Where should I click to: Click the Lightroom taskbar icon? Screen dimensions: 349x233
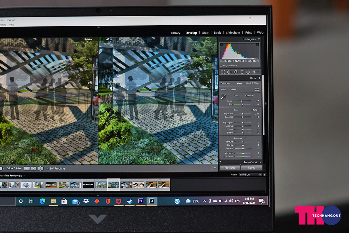[152, 201]
